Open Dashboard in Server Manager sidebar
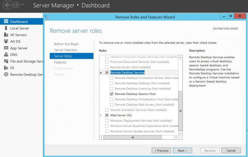 tap(22, 22)
